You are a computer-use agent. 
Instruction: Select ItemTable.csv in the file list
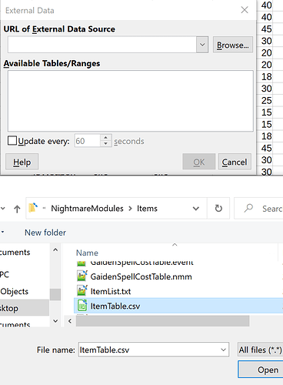click(178, 306)
